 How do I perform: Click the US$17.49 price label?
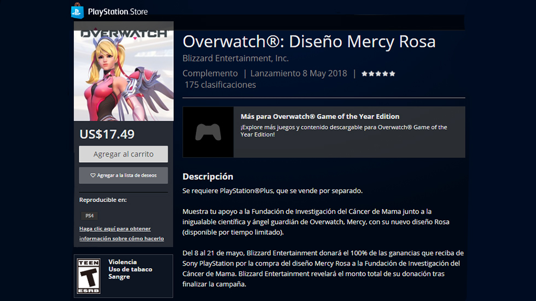click(107, 134)
